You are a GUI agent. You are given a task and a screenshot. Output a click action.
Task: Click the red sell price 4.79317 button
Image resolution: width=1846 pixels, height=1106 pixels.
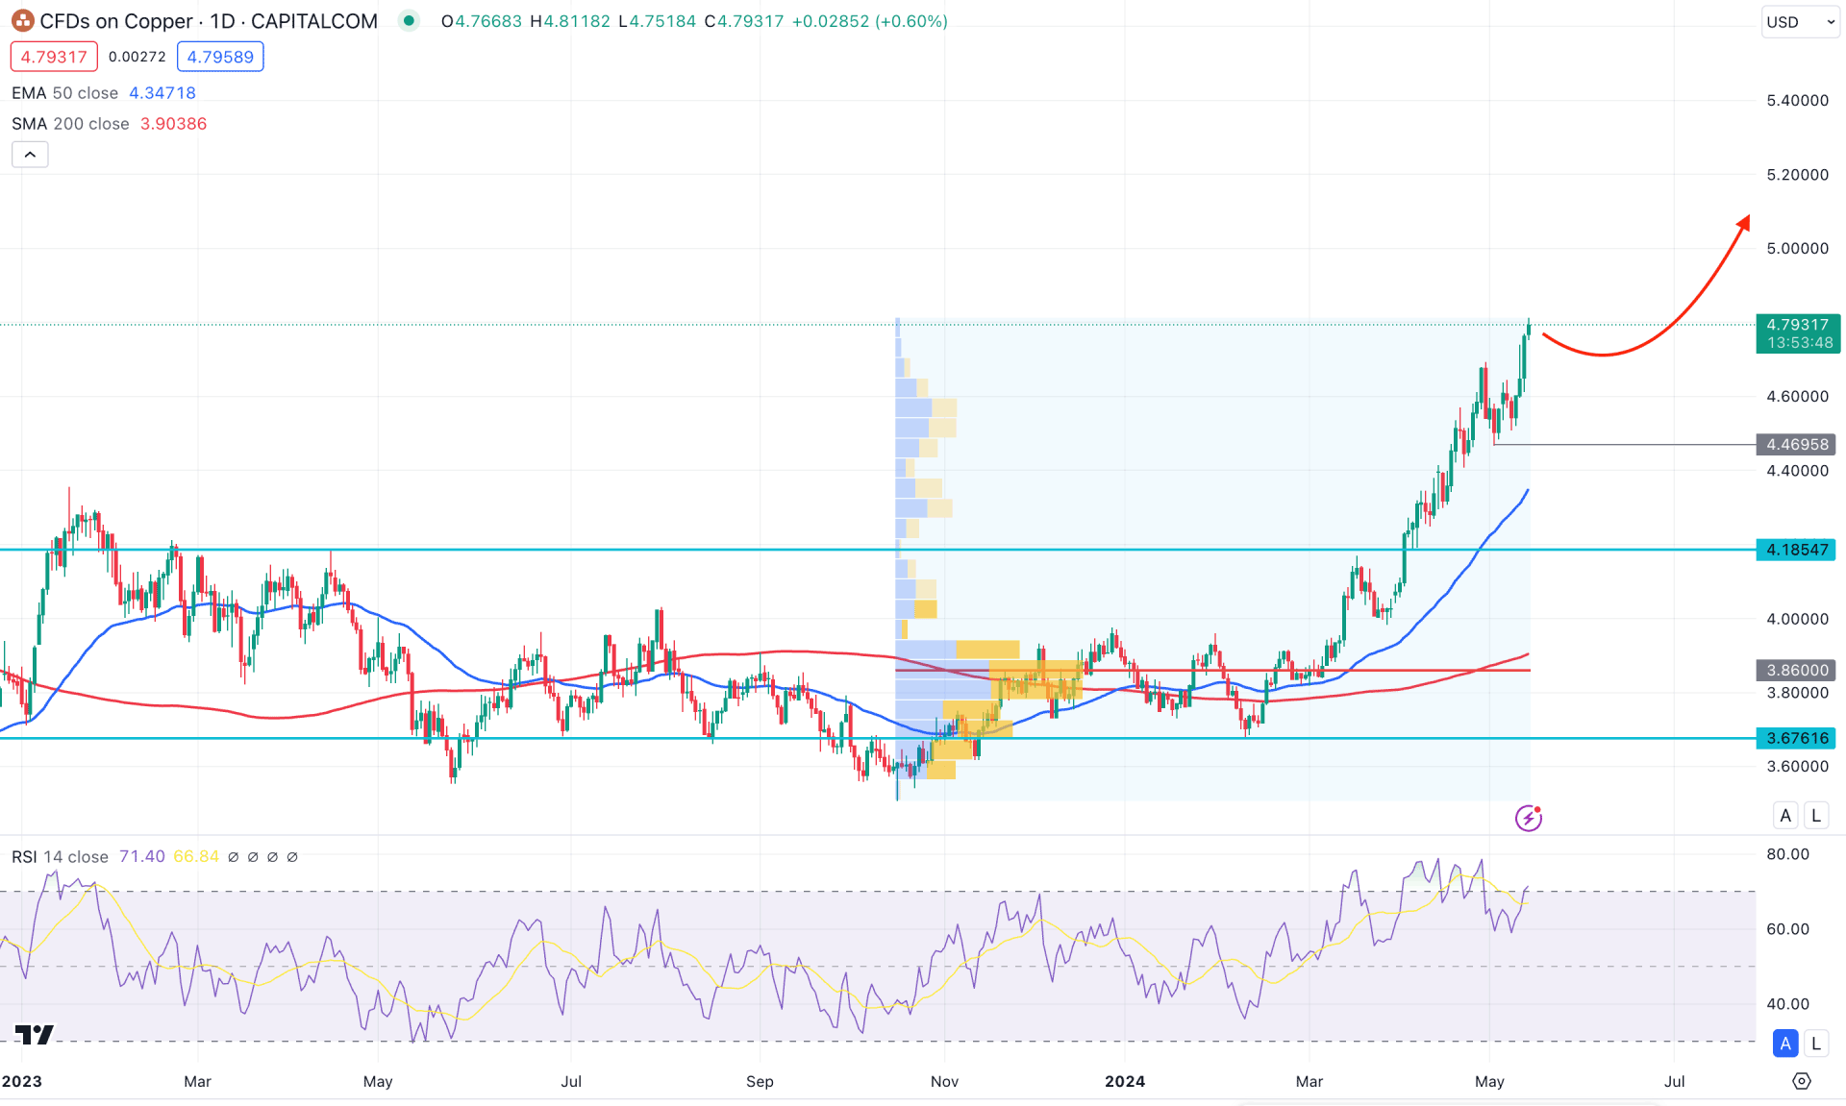pos(54,57)
